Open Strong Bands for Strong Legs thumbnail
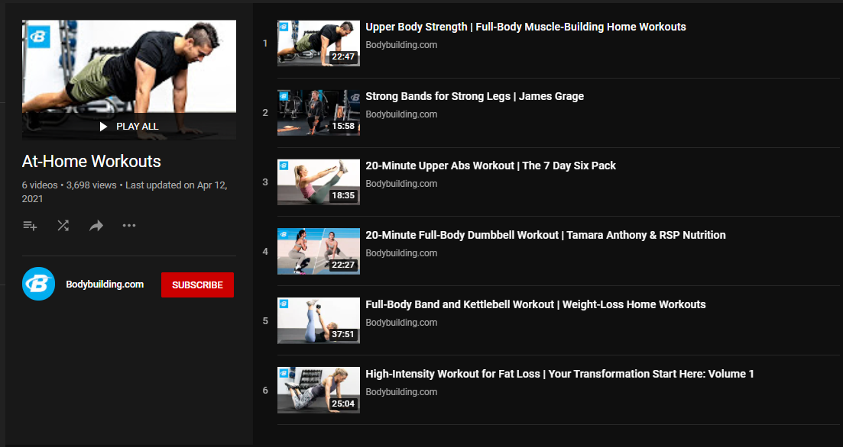843x447 pixels. (318, 113)
